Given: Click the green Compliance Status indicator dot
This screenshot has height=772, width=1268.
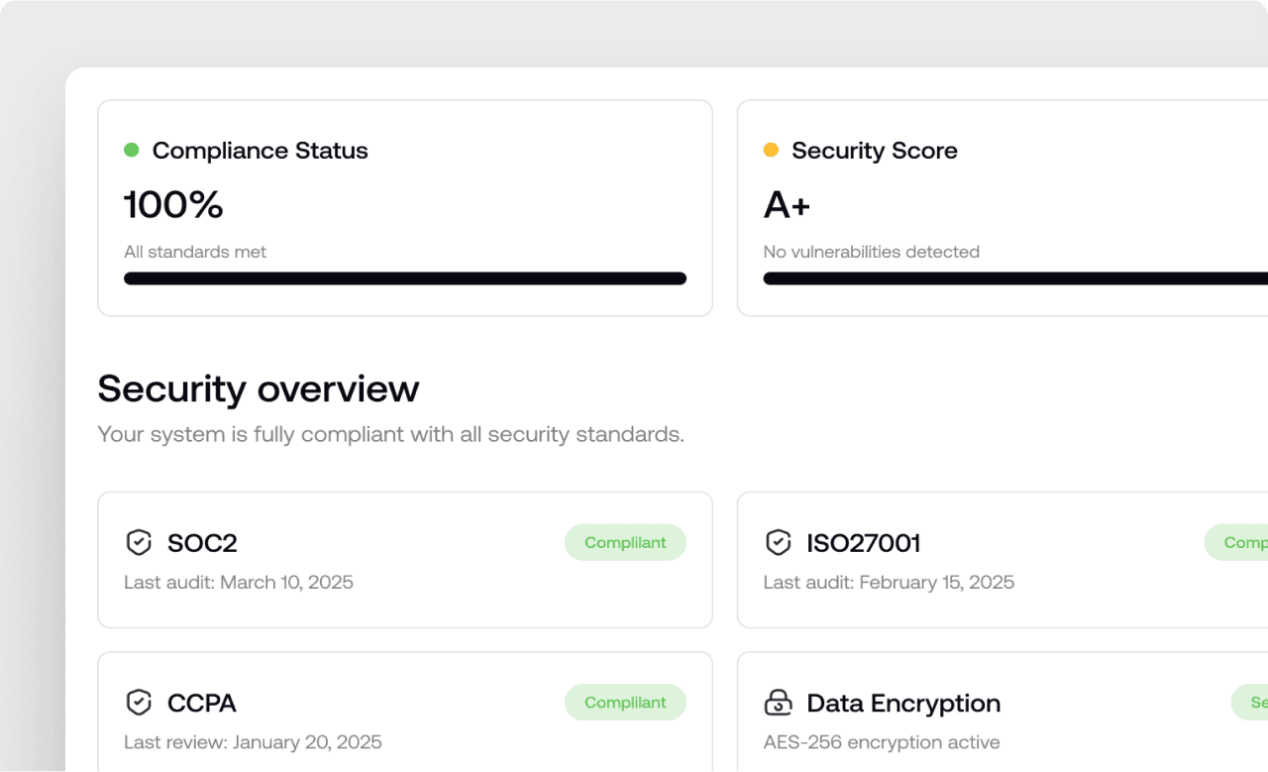Looking at the screenshot, I should [x=131, y=149].
